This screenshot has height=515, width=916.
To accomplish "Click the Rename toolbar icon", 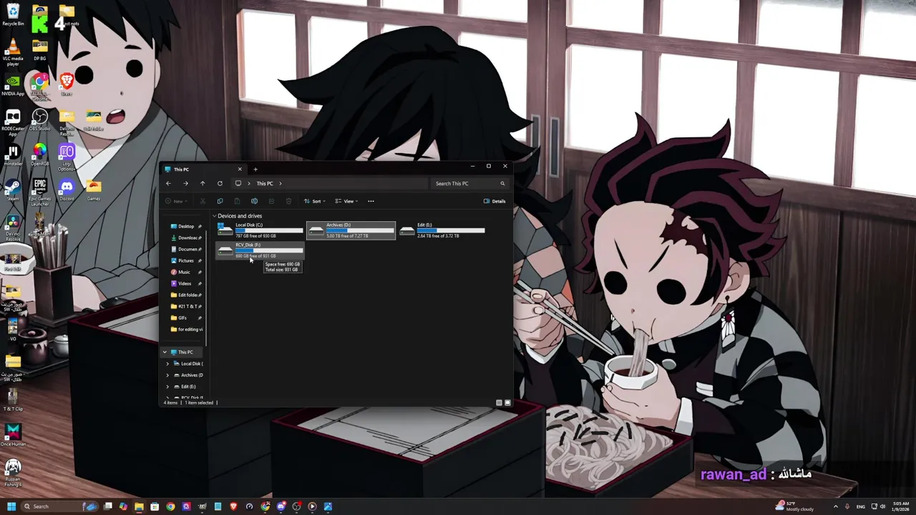I will pyautogui.click(x=254, y=201).
